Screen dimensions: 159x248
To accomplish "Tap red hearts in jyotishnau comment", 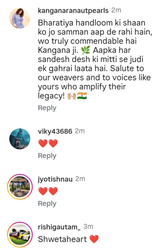I will 48,191.
